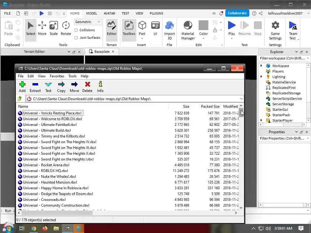The height and width of the screenshot is (233, 311).
Task: Open Material Manager
Action: click(x=188, y=31)
